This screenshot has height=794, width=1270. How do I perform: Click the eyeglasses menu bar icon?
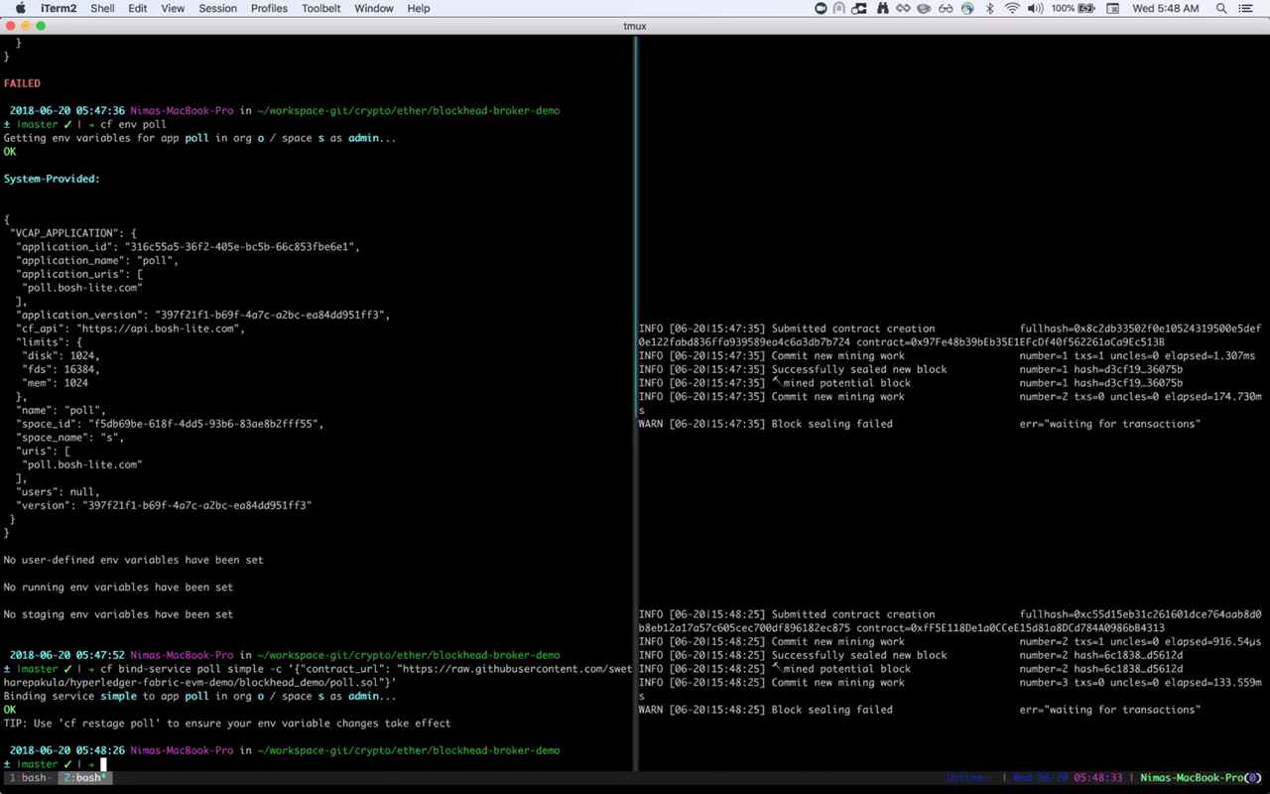coord(946,8)
